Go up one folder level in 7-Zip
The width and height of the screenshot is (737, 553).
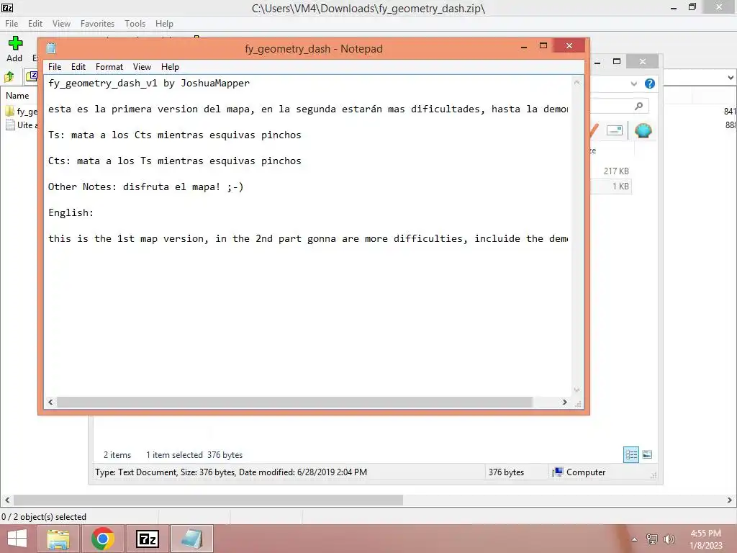pyautogui.click(x=9, y=76)
